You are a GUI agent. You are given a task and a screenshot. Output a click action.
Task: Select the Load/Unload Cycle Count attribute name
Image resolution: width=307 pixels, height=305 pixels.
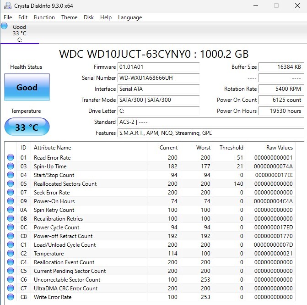(x=65, y=245)
